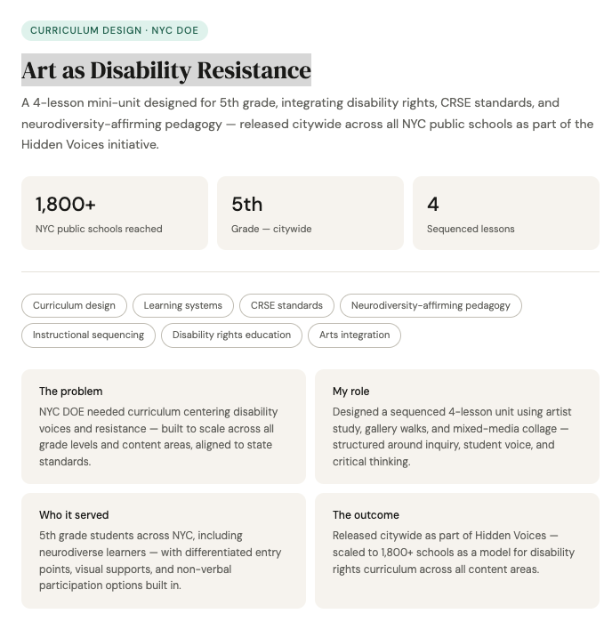Click The problem card heading
The image size is (612, 622).
point(71,392)
